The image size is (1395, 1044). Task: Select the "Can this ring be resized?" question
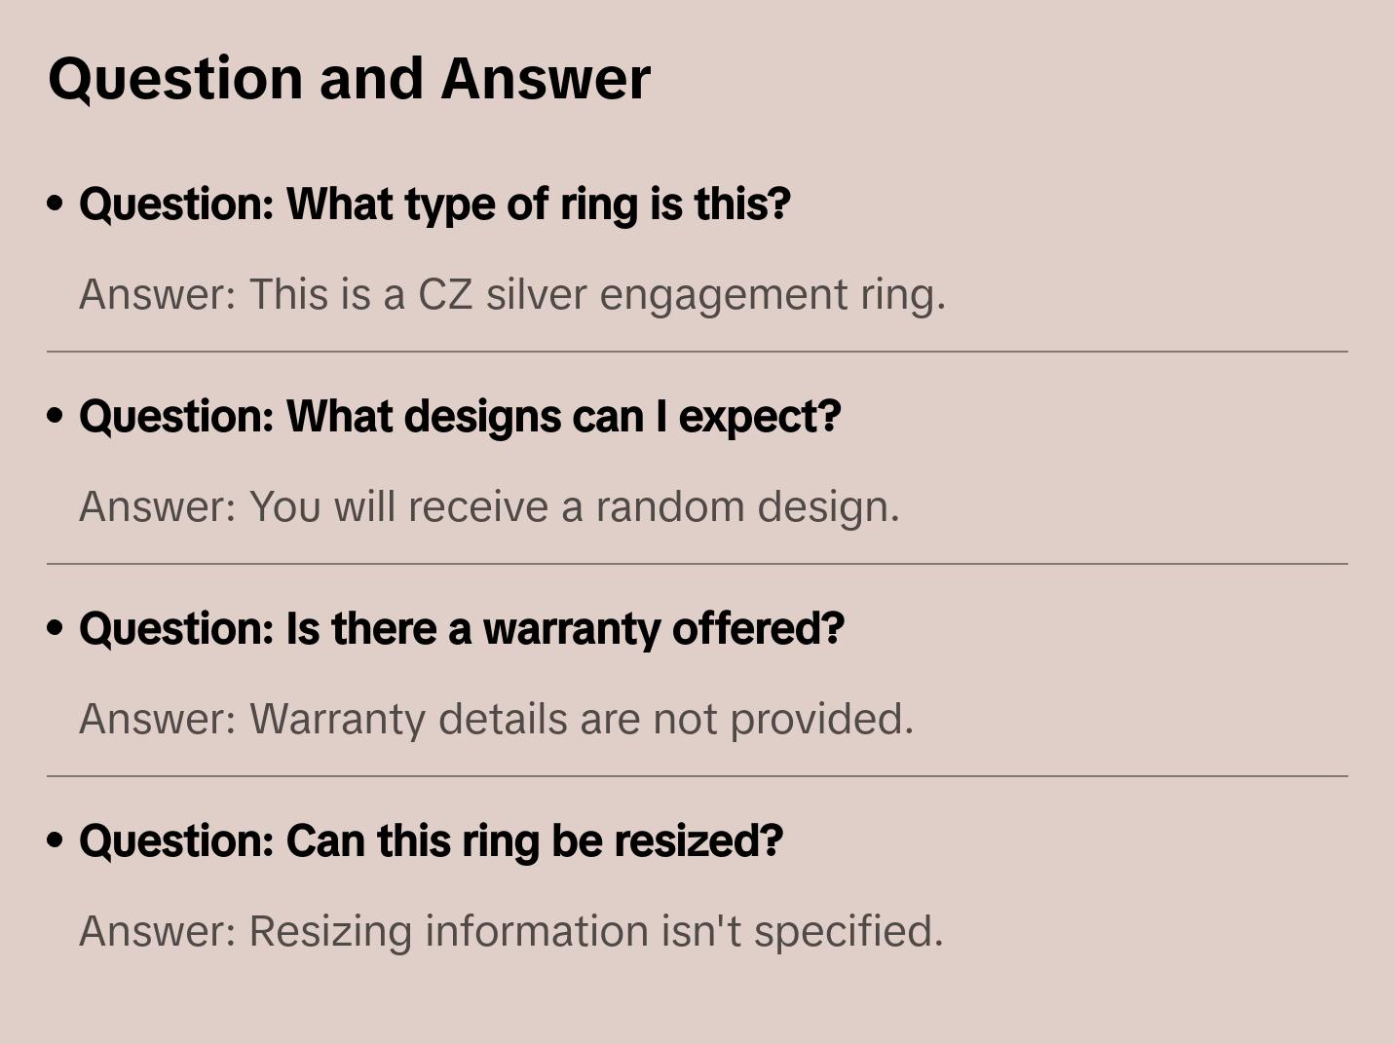click(x=431, y=841)
